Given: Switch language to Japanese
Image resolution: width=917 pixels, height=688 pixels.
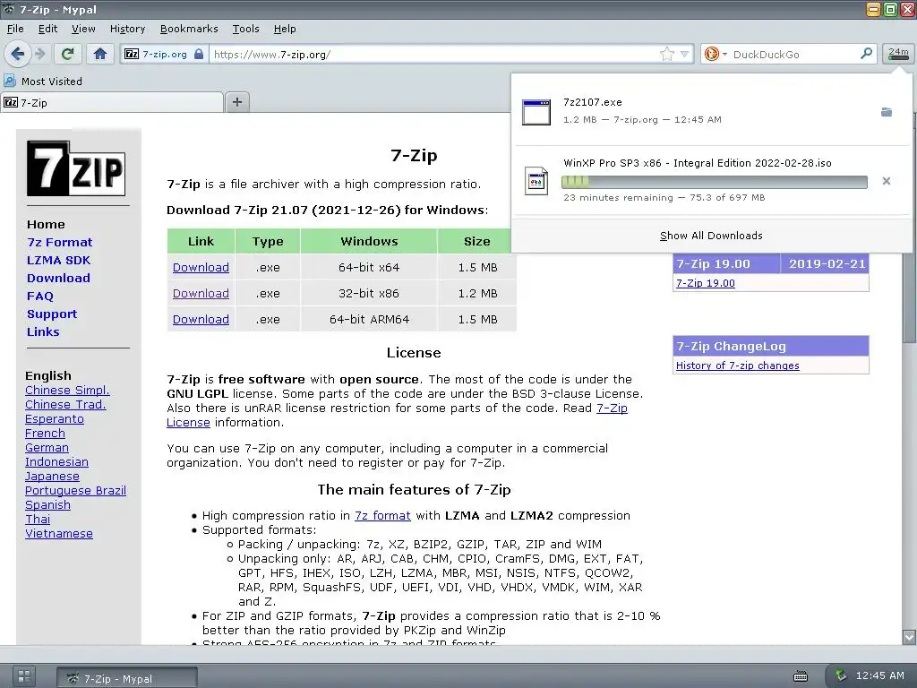Looking at the screenshot, I should pyautogui.click(x=52, y=477).
